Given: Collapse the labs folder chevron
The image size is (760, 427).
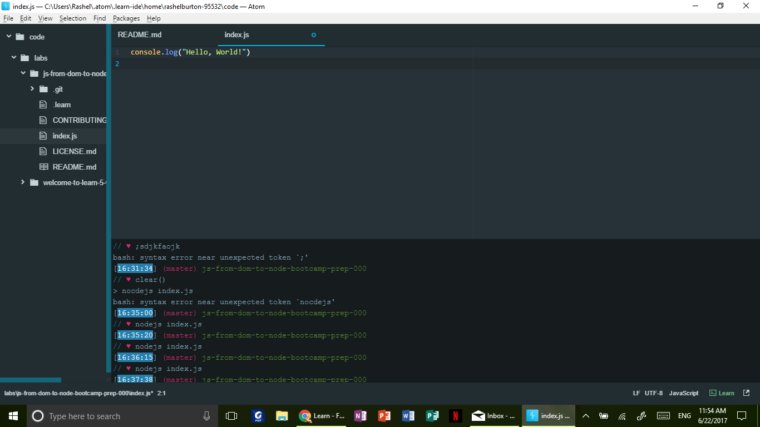Looking at the screenshot, I should [14, 57].
